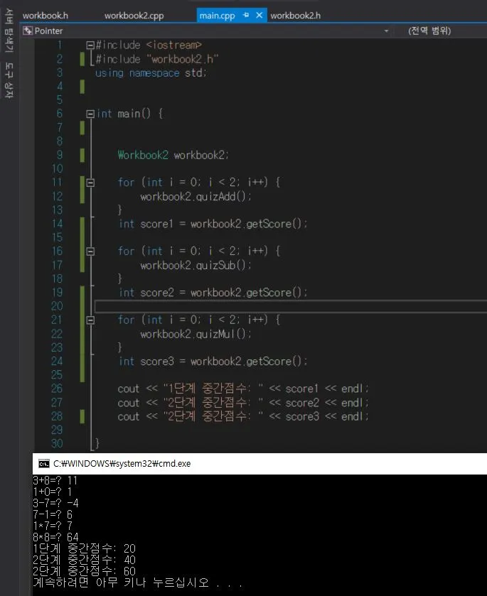Click console output '3+8=? 11'
The height and width of the screenshot is (596, 487).
click(55, 480)
